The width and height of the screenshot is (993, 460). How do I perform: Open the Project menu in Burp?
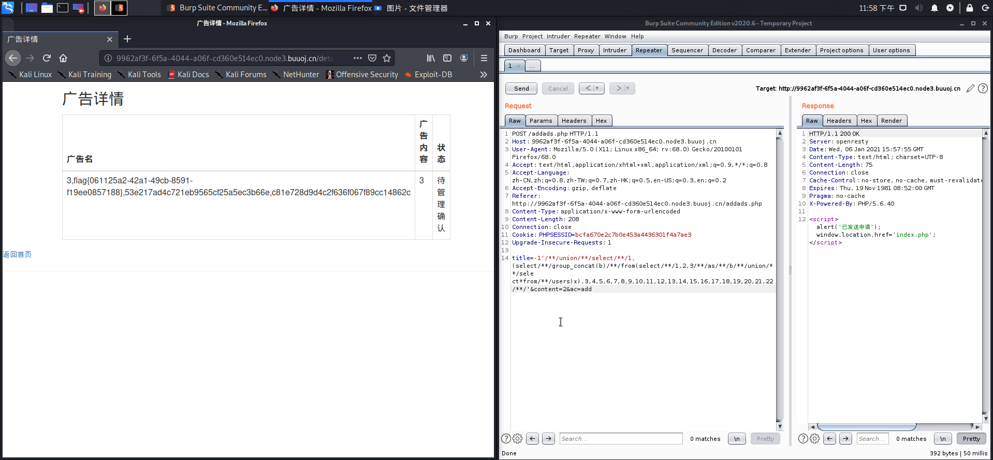[532, 36]
